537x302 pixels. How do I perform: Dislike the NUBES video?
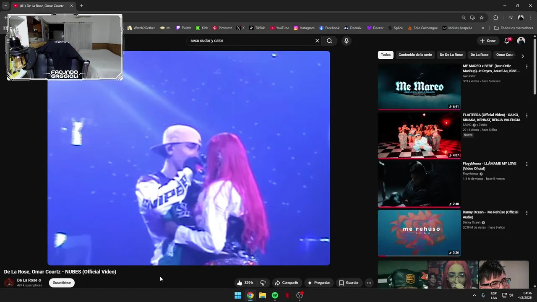tap(263, 283)
